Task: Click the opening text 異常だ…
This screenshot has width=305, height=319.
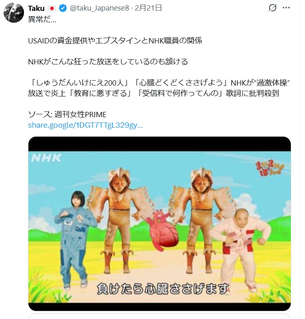Action: tap(42, 19)
